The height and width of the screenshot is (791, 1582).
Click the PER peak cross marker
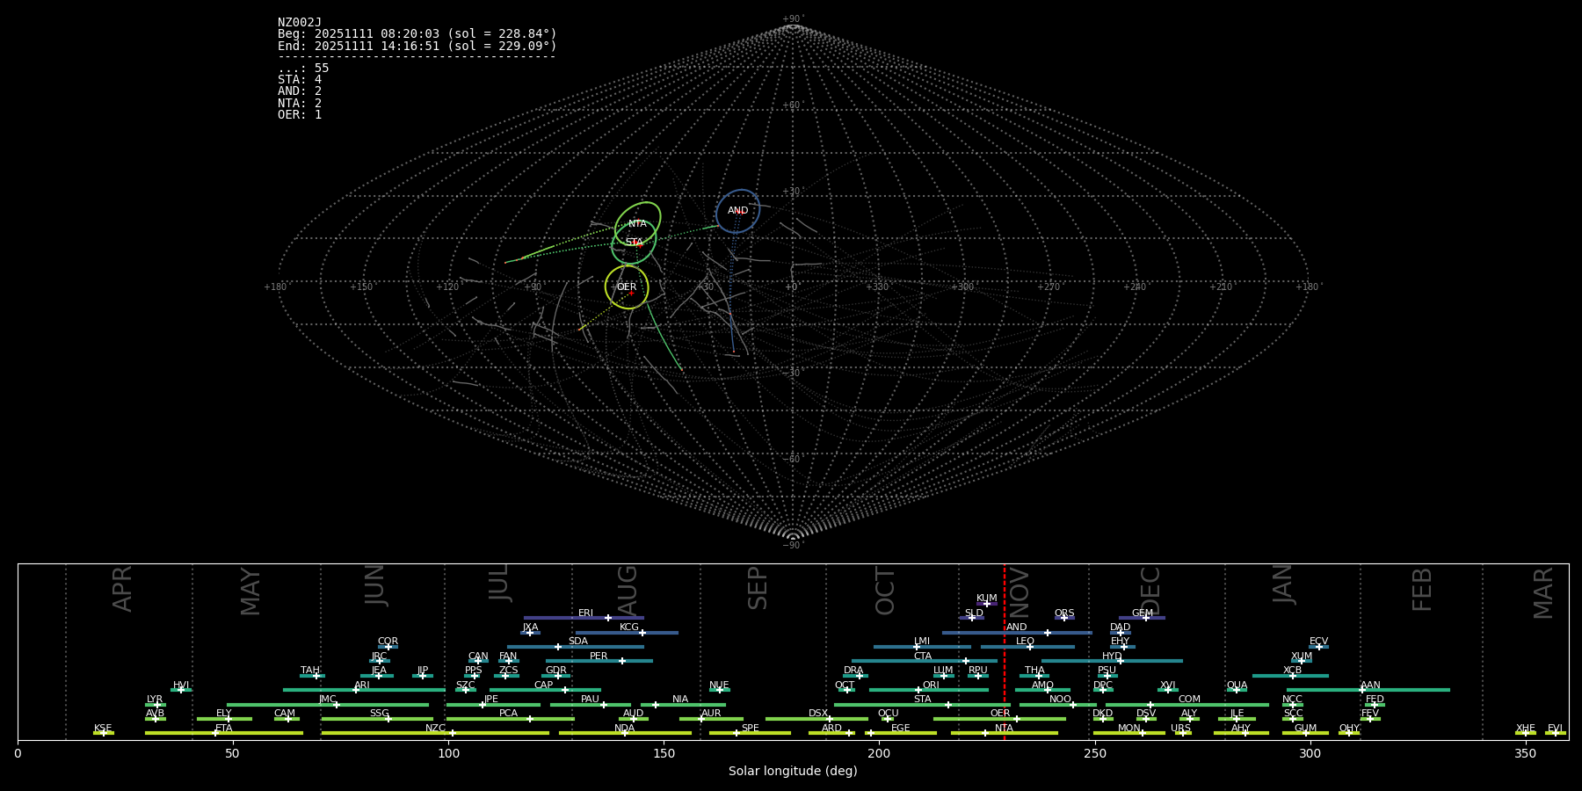622,661
